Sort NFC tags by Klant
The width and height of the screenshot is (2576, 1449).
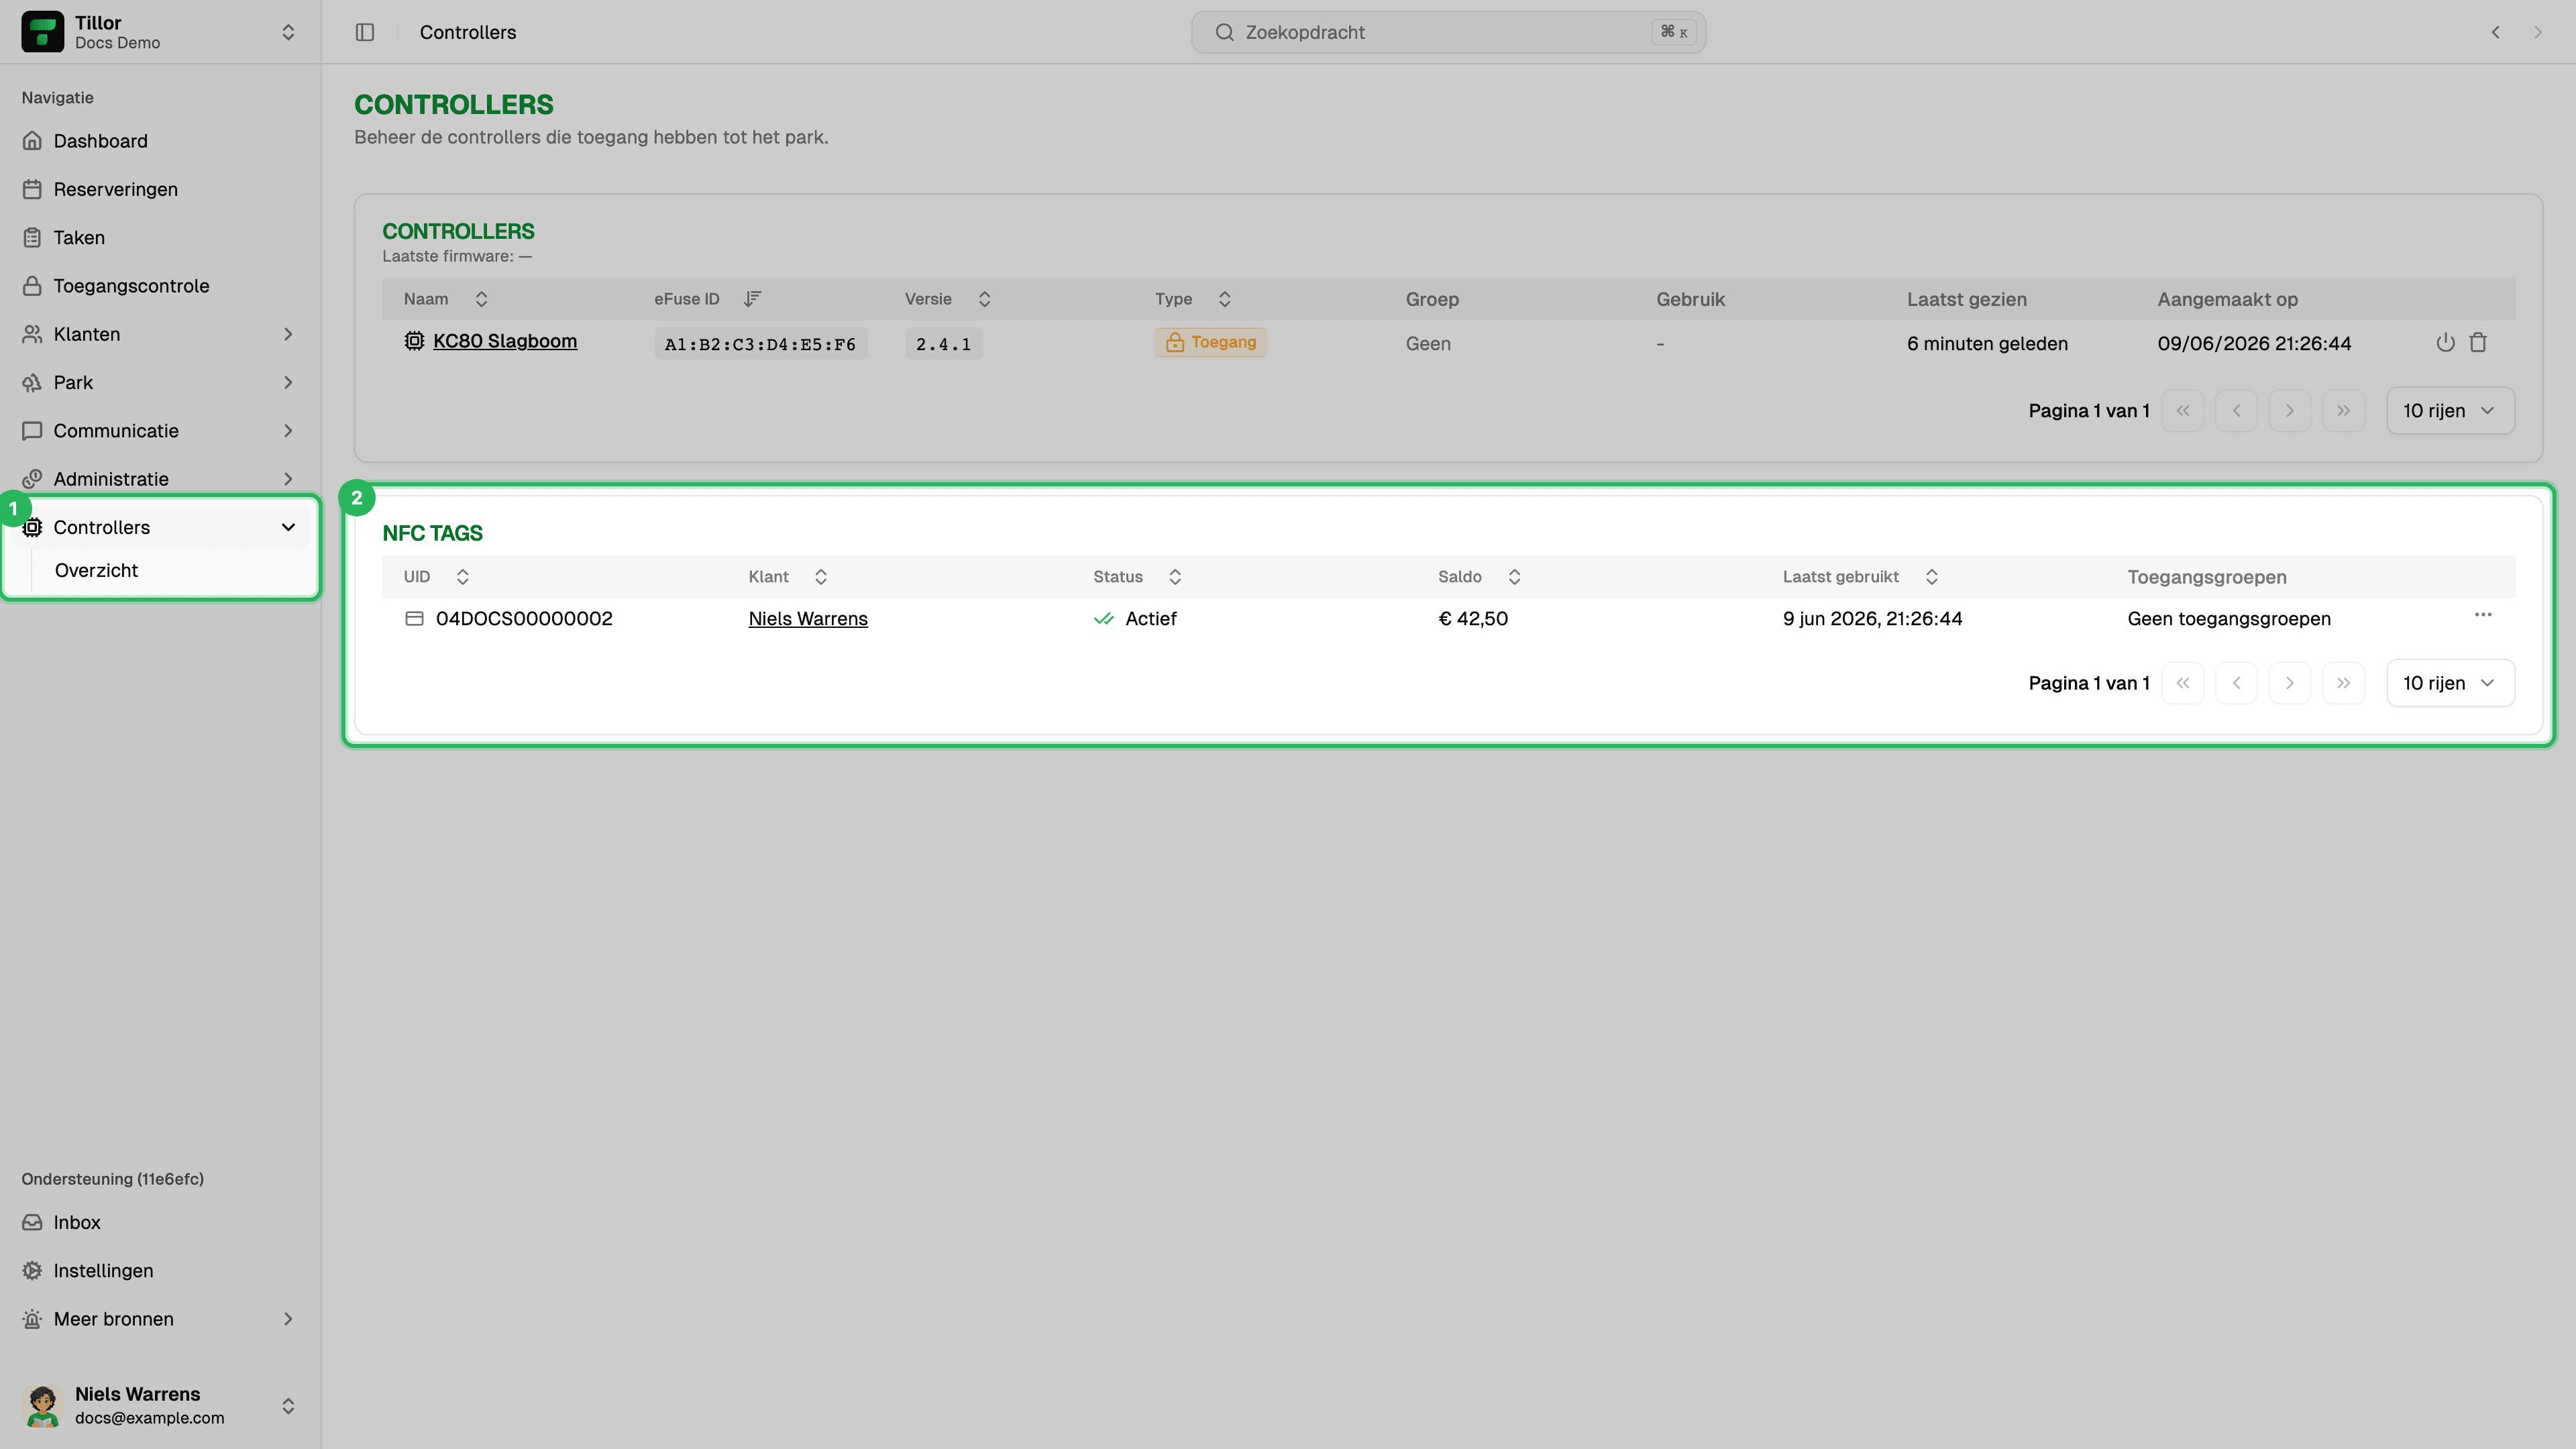click(x=788, y=577)
